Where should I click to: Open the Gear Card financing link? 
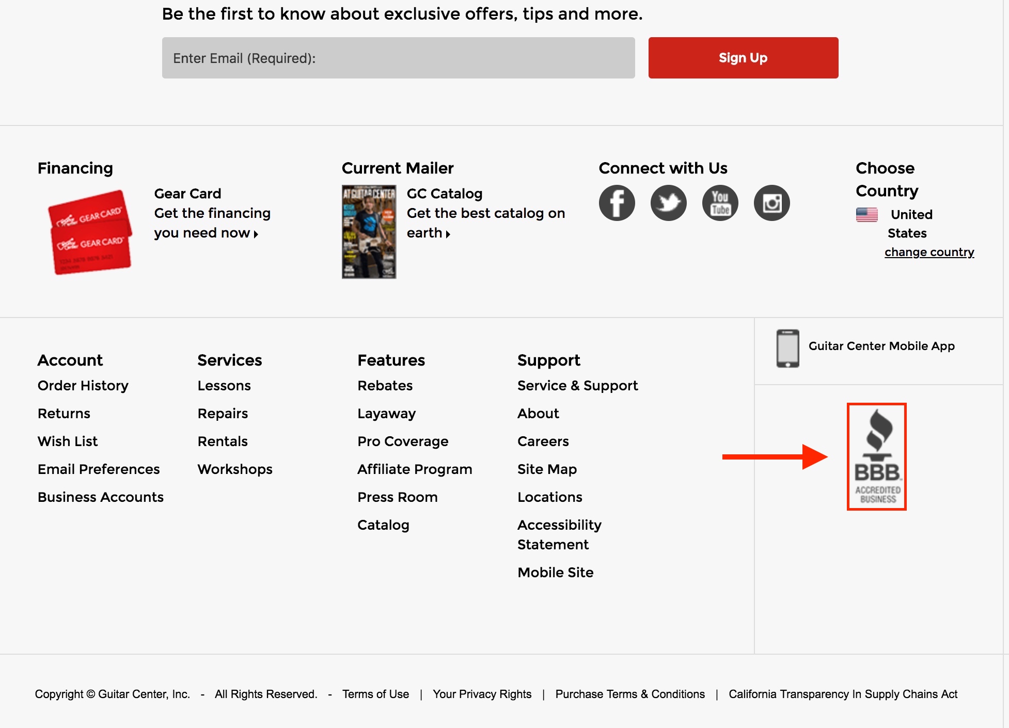[x=212, y=213]
